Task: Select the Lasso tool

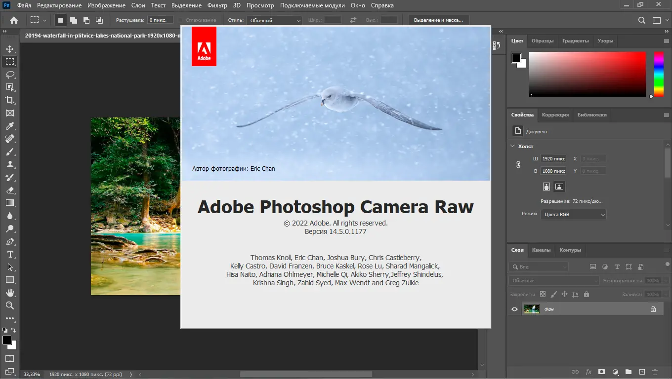Action: pos(9,75)
